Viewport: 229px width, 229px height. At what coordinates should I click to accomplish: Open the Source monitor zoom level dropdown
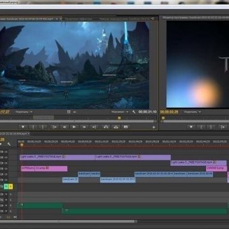[x=24, y=112]
